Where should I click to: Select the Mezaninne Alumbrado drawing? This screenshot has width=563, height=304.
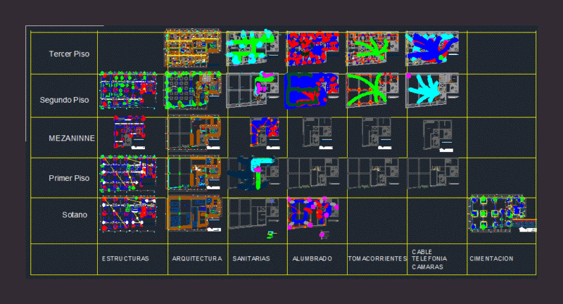317,133
